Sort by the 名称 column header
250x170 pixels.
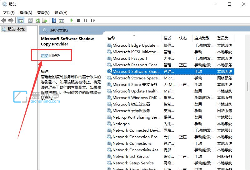point(111,38)
